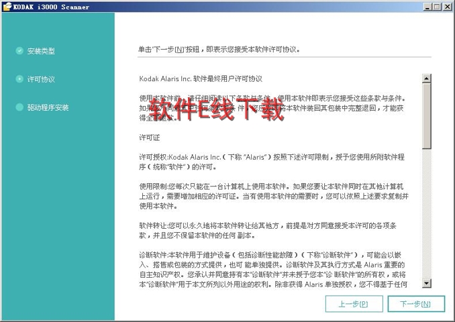Viewport: 455px width, 322px height.
Task: Click the license scrollbar up arrow
Action: pos(426,78)
